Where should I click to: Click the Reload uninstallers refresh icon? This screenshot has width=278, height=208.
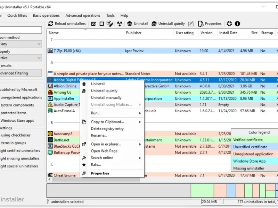[51, 24]
